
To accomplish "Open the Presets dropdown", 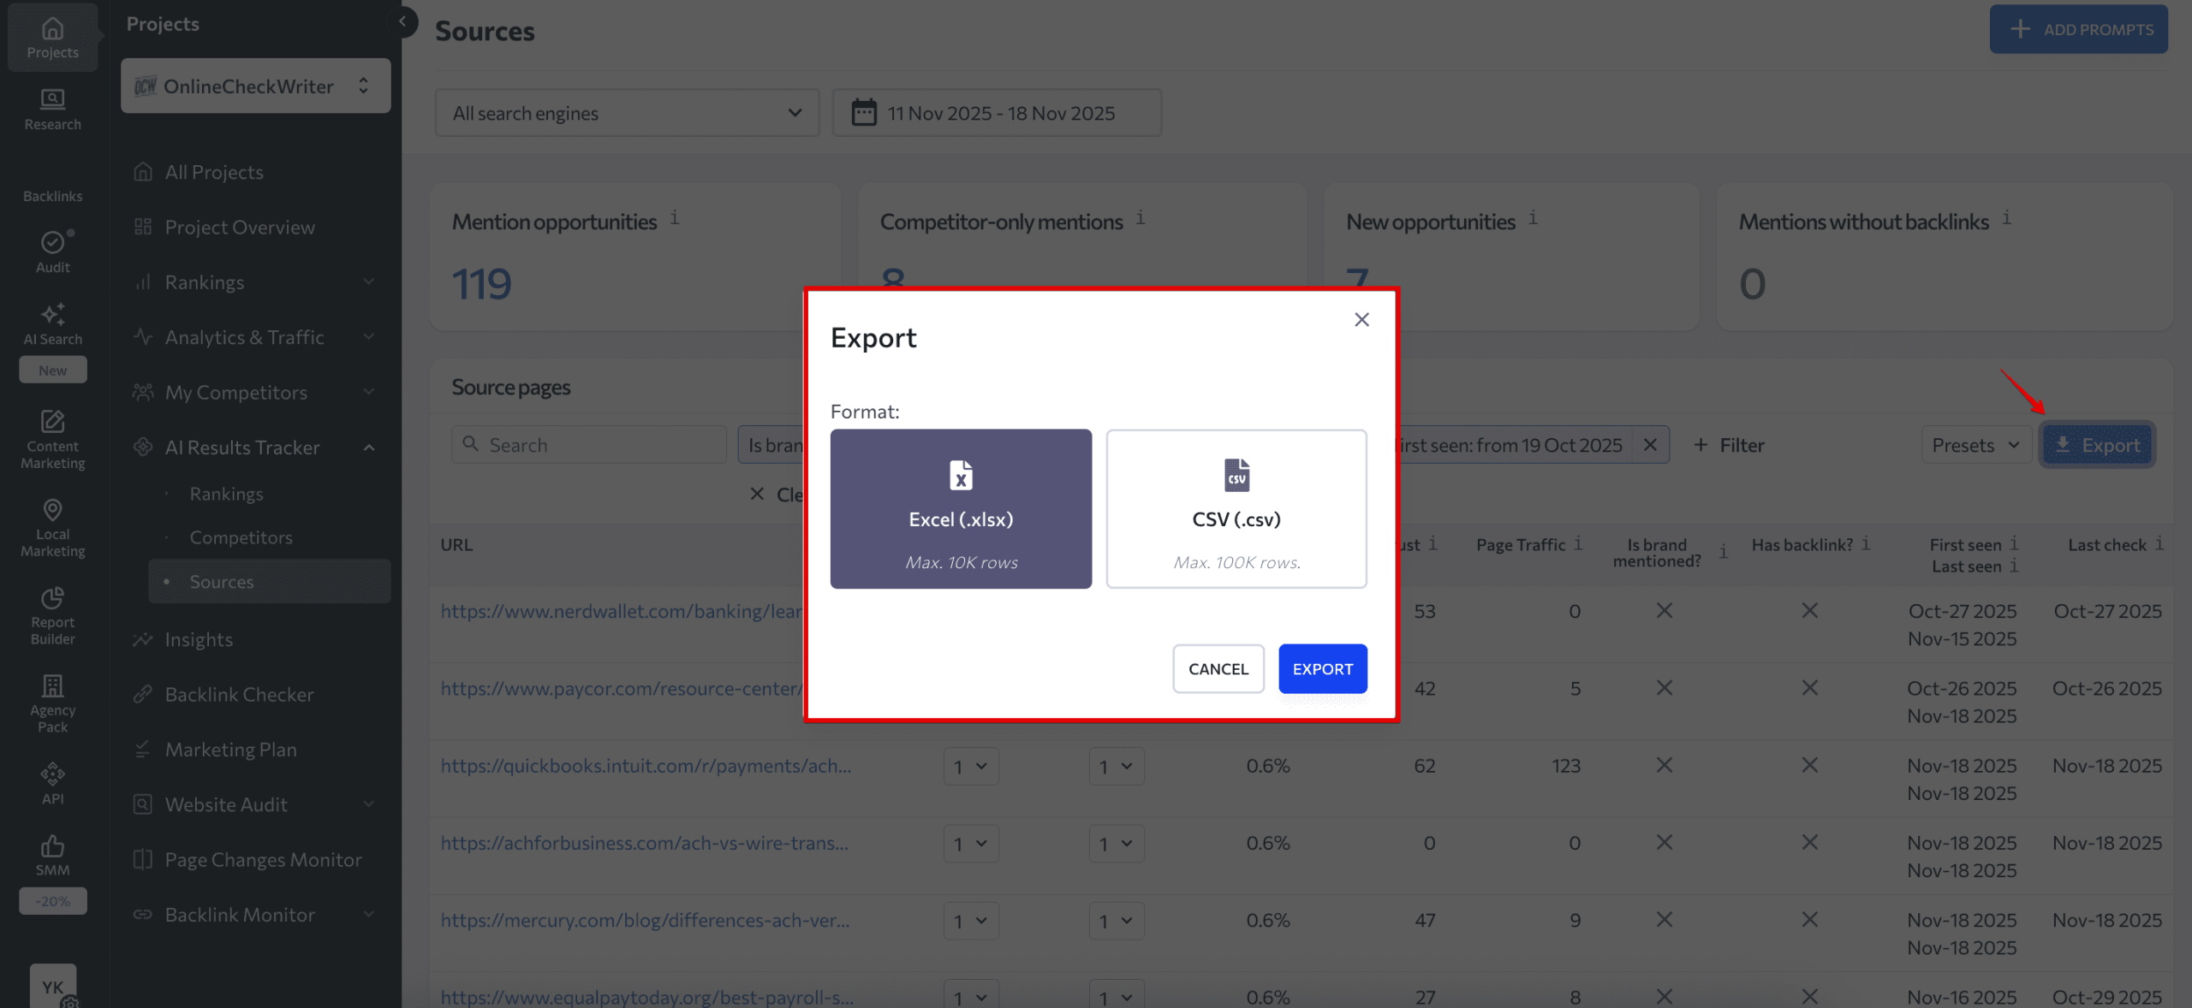I will click(x=1975, y=444).
